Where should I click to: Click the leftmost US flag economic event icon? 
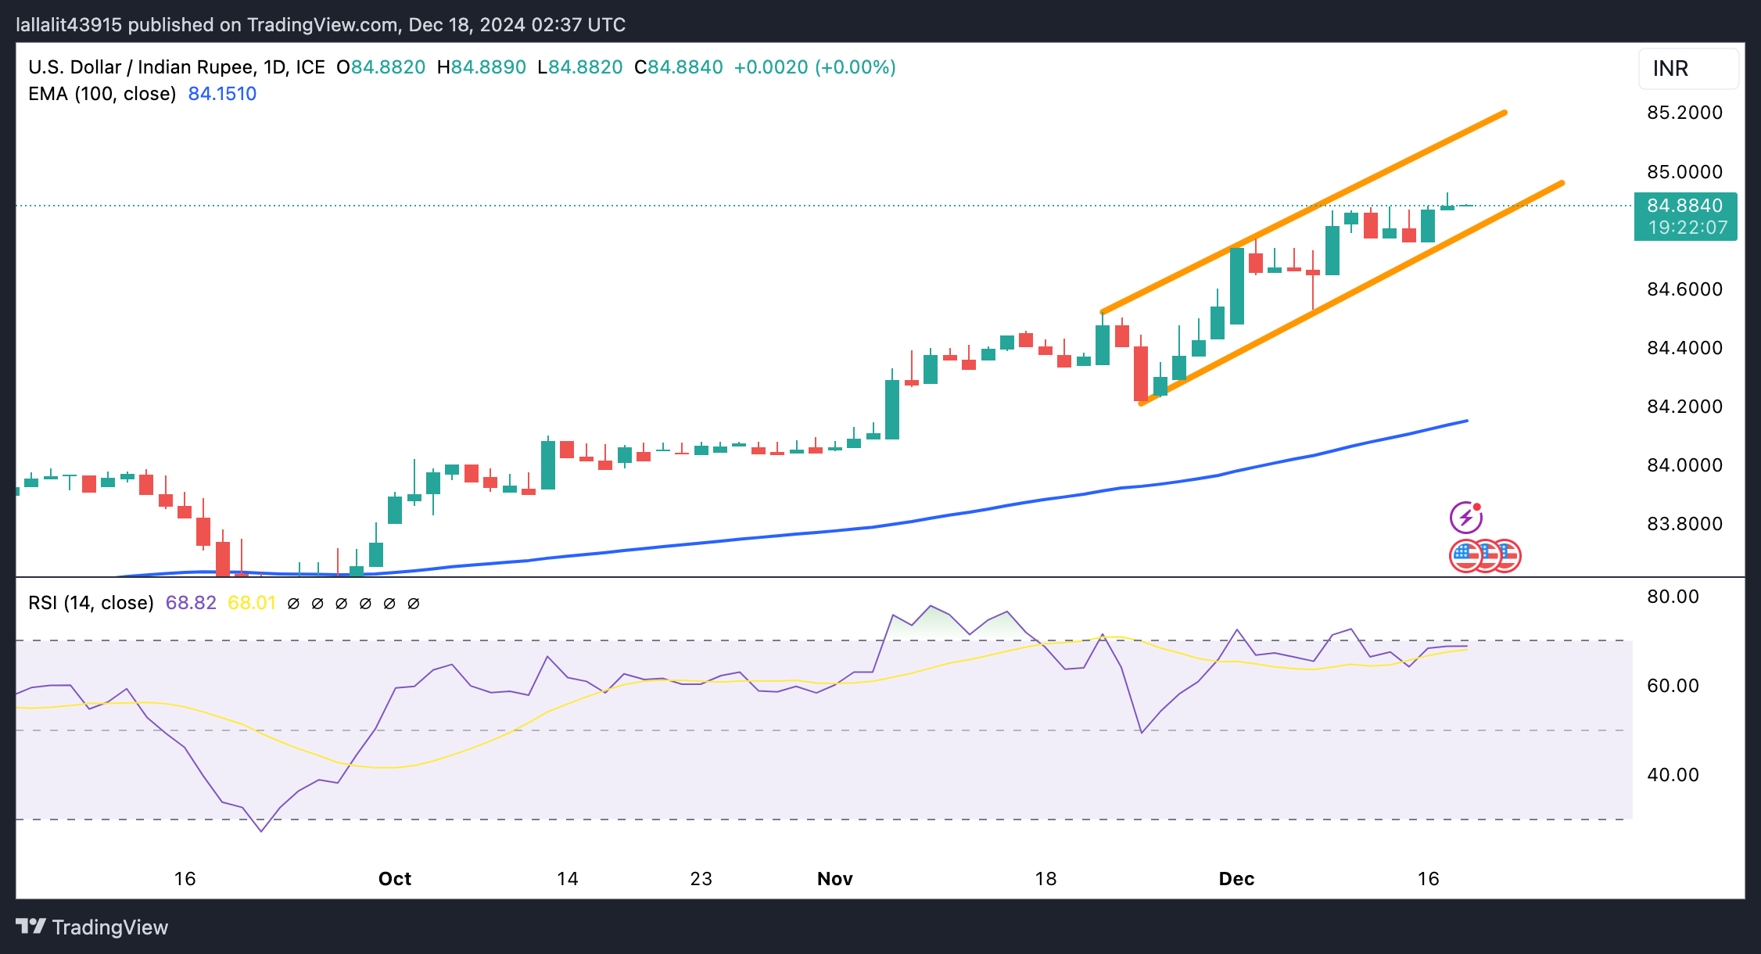(x=1464, y=556)
